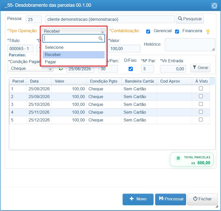The width and height of the screenshot is (221, 211).
Task: Click the dialog resize grip icon
Action: tap(217, 206)
